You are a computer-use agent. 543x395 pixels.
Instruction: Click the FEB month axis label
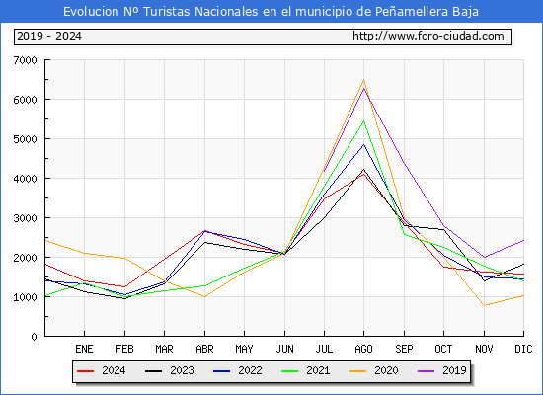[124, 349]
